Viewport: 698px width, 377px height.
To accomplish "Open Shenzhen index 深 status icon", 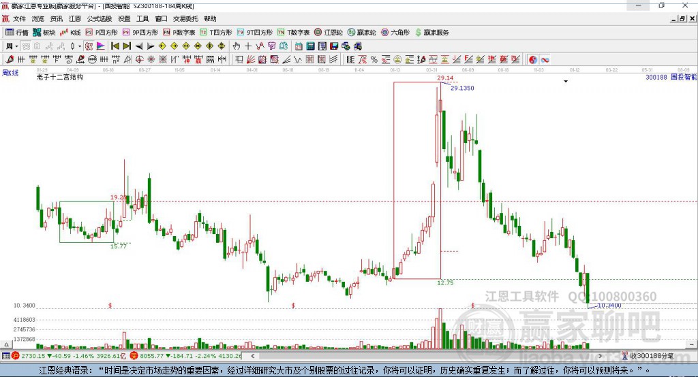I will [134, 356].
